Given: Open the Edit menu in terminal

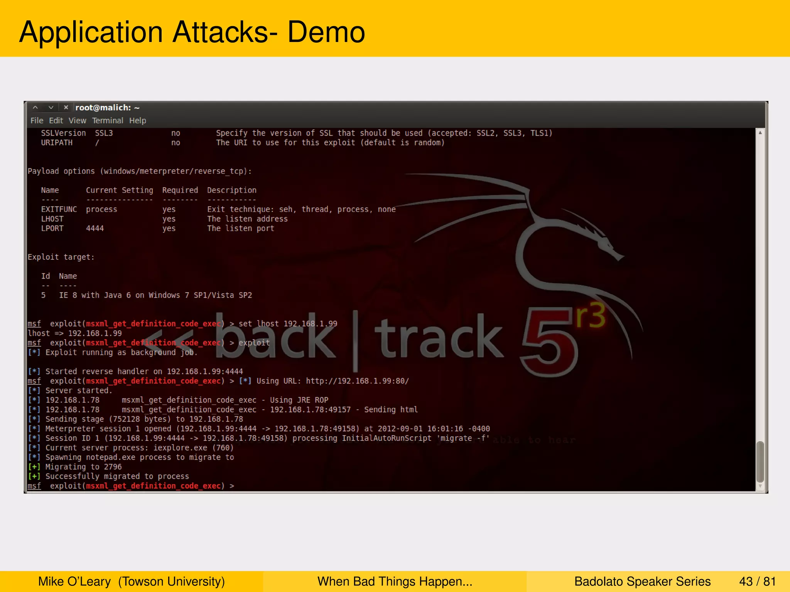Looking at the screenshot, I should pyautogui.click(x=56, y=121).
